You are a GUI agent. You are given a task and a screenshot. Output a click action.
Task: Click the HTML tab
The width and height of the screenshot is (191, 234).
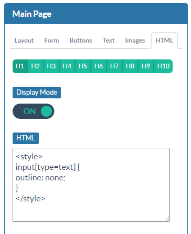[164, 40]
